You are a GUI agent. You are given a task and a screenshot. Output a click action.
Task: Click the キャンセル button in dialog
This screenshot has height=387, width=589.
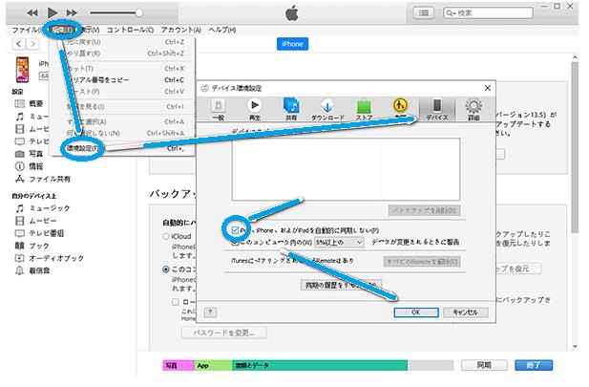(x=466, y=312)
